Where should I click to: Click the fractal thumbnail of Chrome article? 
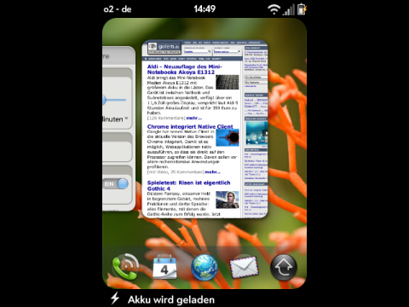pos(228,137)
